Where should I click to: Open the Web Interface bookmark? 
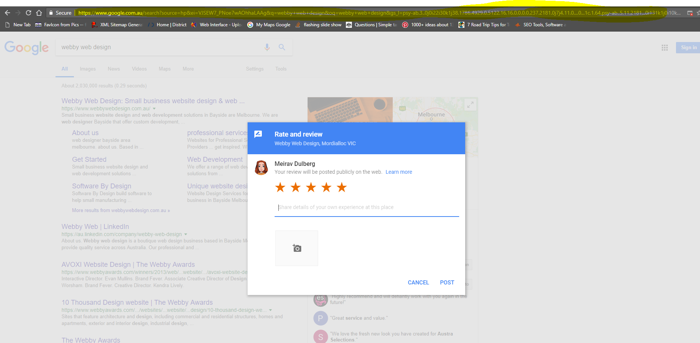pyautogui.click(x=216, y=25)
